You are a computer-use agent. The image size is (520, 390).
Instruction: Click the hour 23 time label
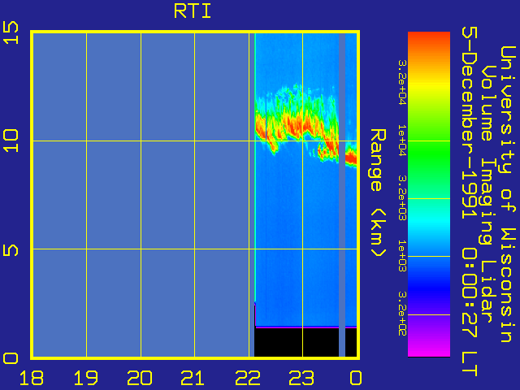(x=301, y=378)
